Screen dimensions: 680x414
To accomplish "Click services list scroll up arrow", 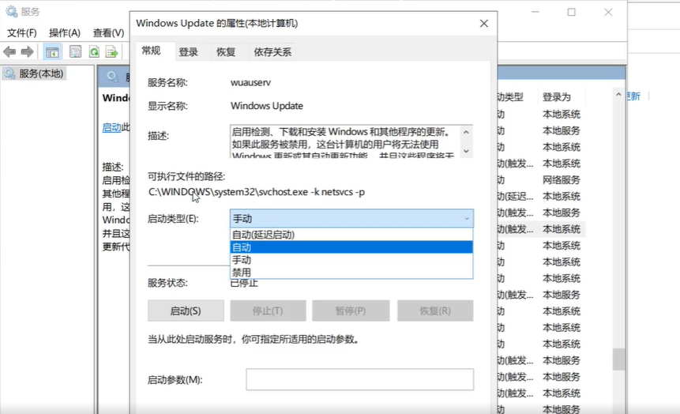I will coord(618,94).
